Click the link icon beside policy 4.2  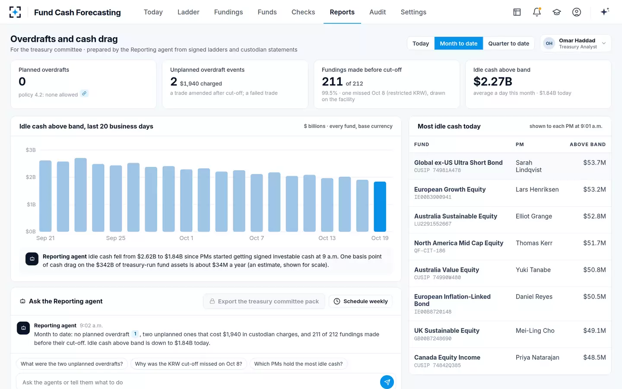pyautogui.click(x=85, y=93)
